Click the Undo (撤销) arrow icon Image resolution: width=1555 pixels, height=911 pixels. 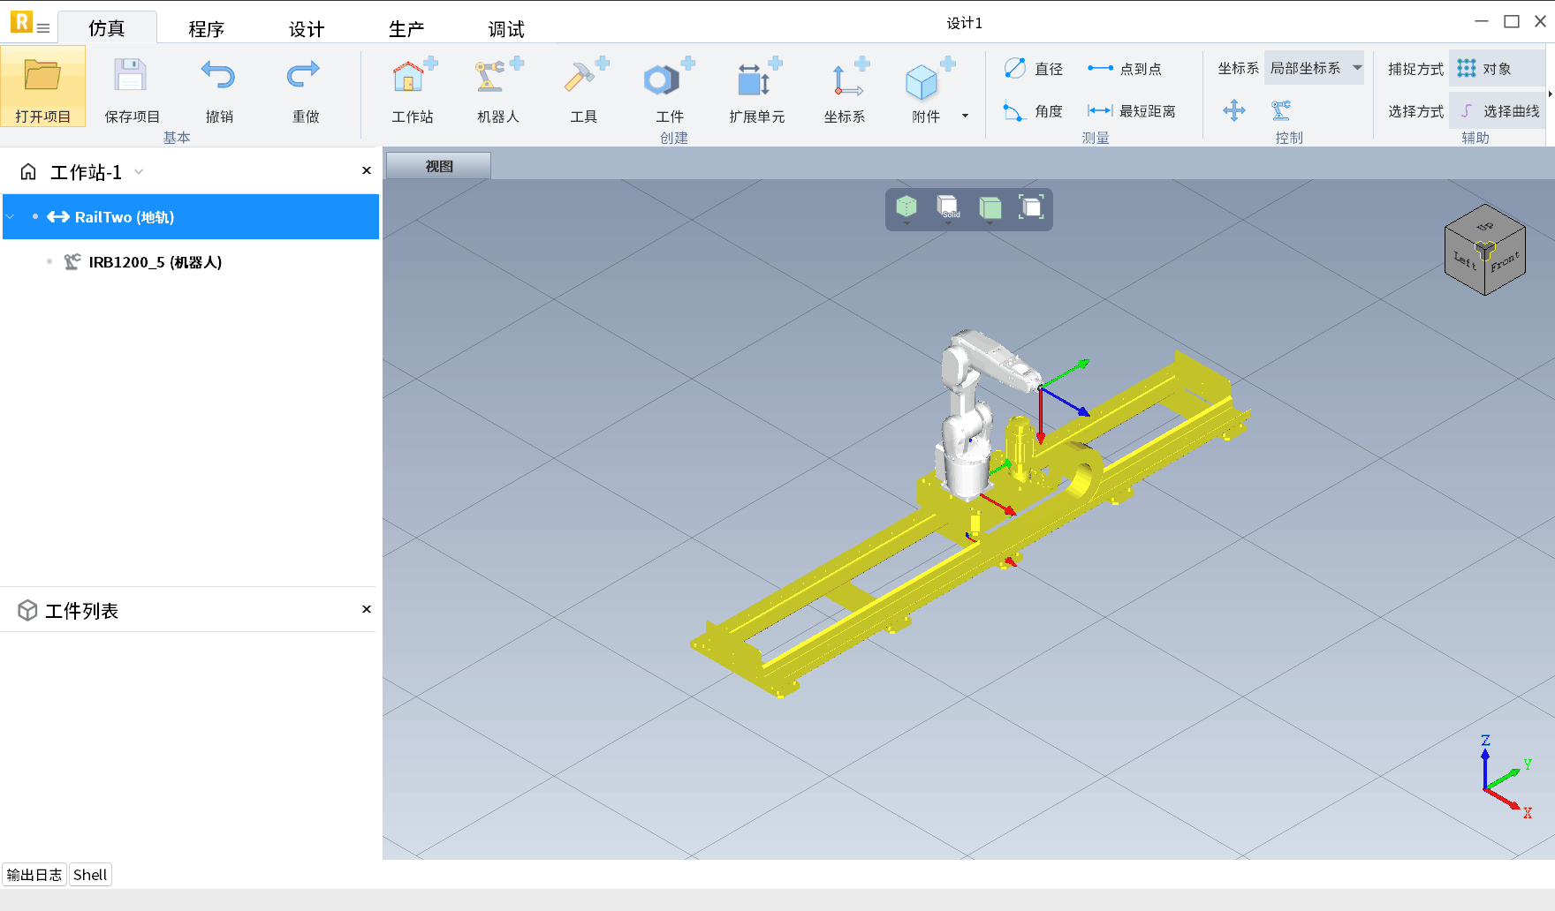(218, 76)
